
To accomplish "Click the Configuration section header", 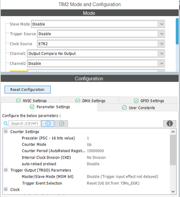I will pos(90,78).
